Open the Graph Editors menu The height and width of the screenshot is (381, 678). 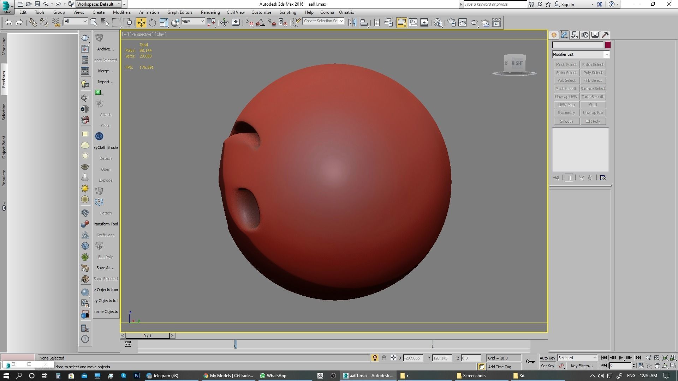tap(180, 12)
